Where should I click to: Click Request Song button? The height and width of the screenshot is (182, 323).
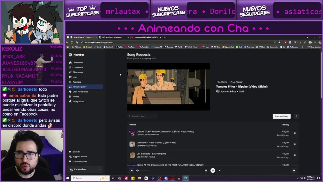pyautogui.click(x=282, y=116)
